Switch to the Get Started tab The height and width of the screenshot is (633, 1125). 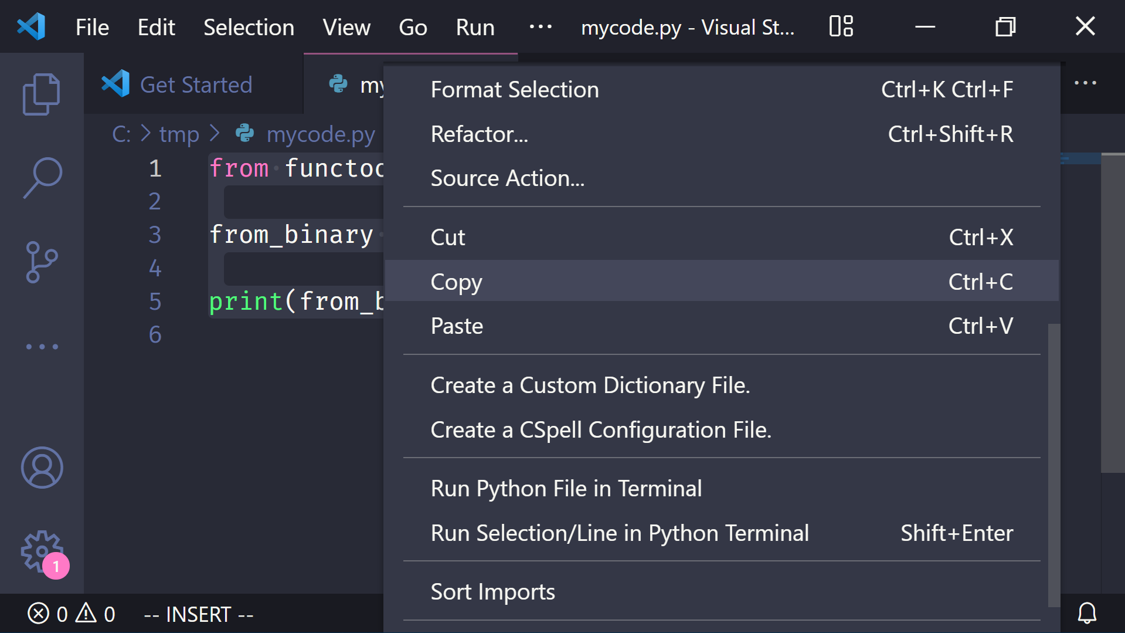pos(193,84)
